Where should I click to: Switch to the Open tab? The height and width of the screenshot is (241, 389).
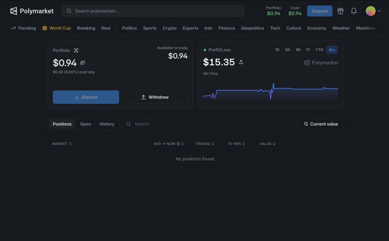tap(85, 124)
